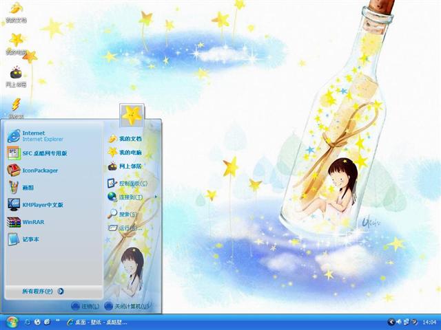441x330 pixels.
Task: Expand 连接到(T) submenu
Action: coord(132,197)
